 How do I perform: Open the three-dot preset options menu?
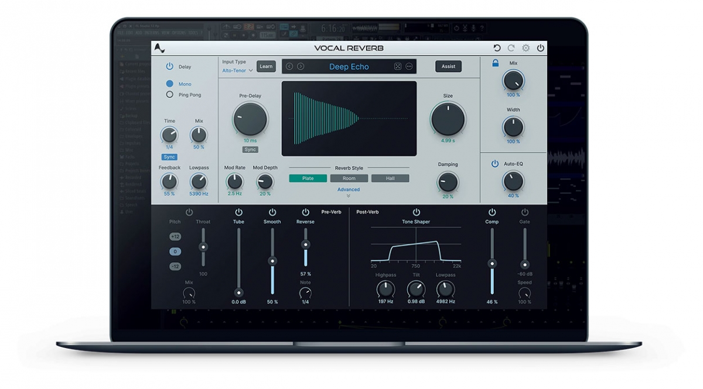click(409, 67)
